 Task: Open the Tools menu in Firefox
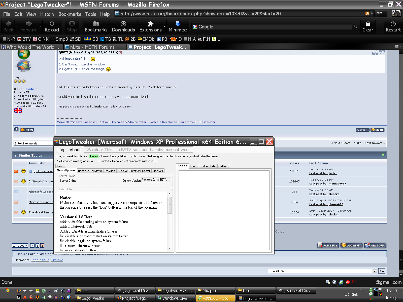pos(90,14)
